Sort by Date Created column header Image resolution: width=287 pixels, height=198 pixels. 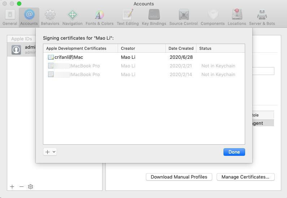pyautogui.click(x=181, y=48)
